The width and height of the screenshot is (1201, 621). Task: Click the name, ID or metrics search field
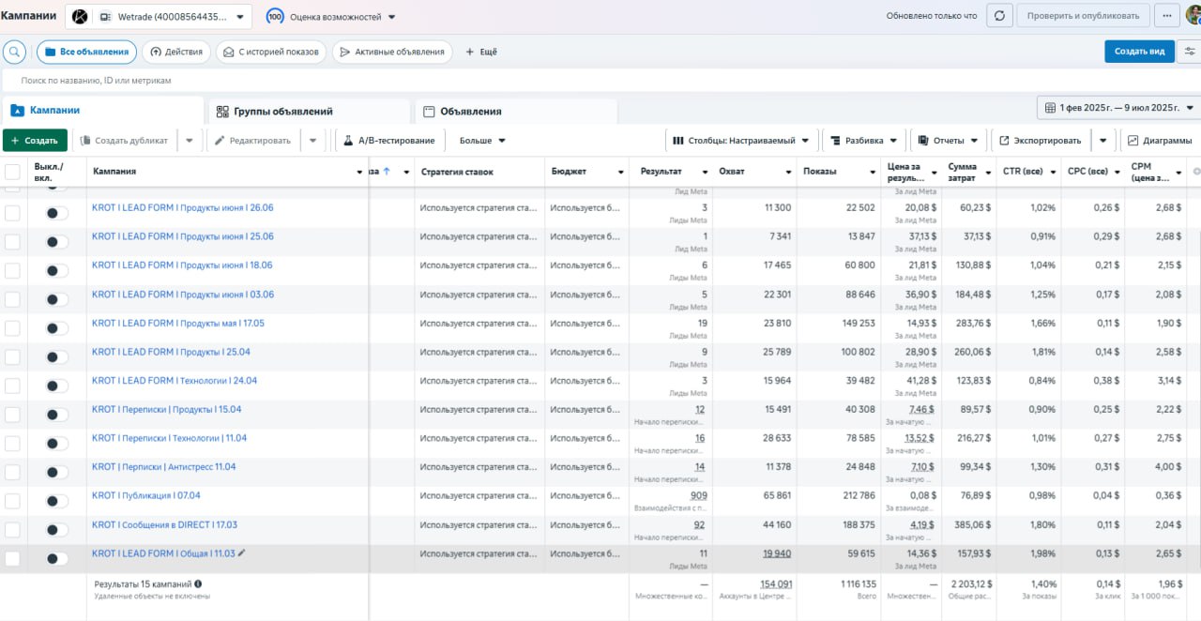point(375,81)
